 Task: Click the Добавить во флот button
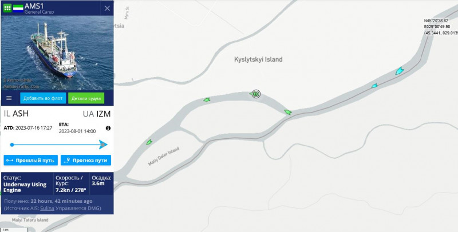click(43, 98)
